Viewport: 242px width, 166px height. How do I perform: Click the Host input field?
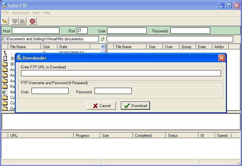pos(36,31)
